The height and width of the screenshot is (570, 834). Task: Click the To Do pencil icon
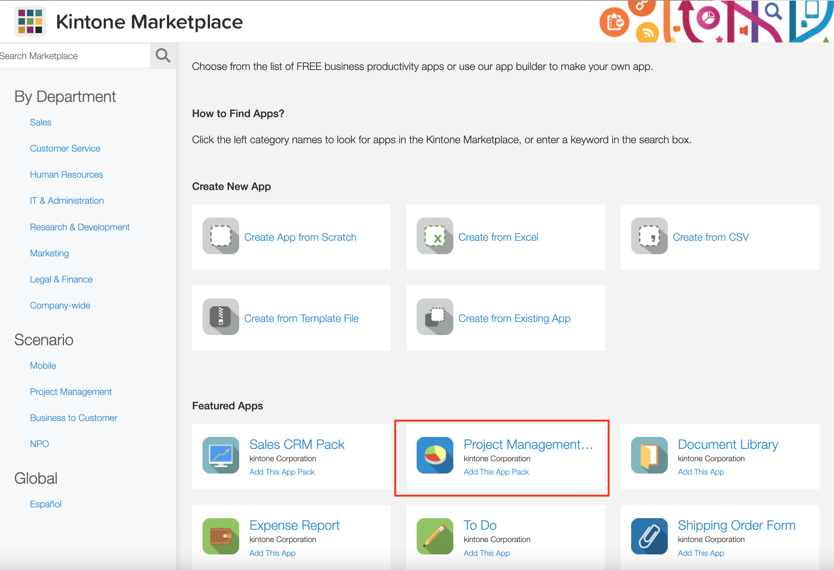[x=434, y=537]
